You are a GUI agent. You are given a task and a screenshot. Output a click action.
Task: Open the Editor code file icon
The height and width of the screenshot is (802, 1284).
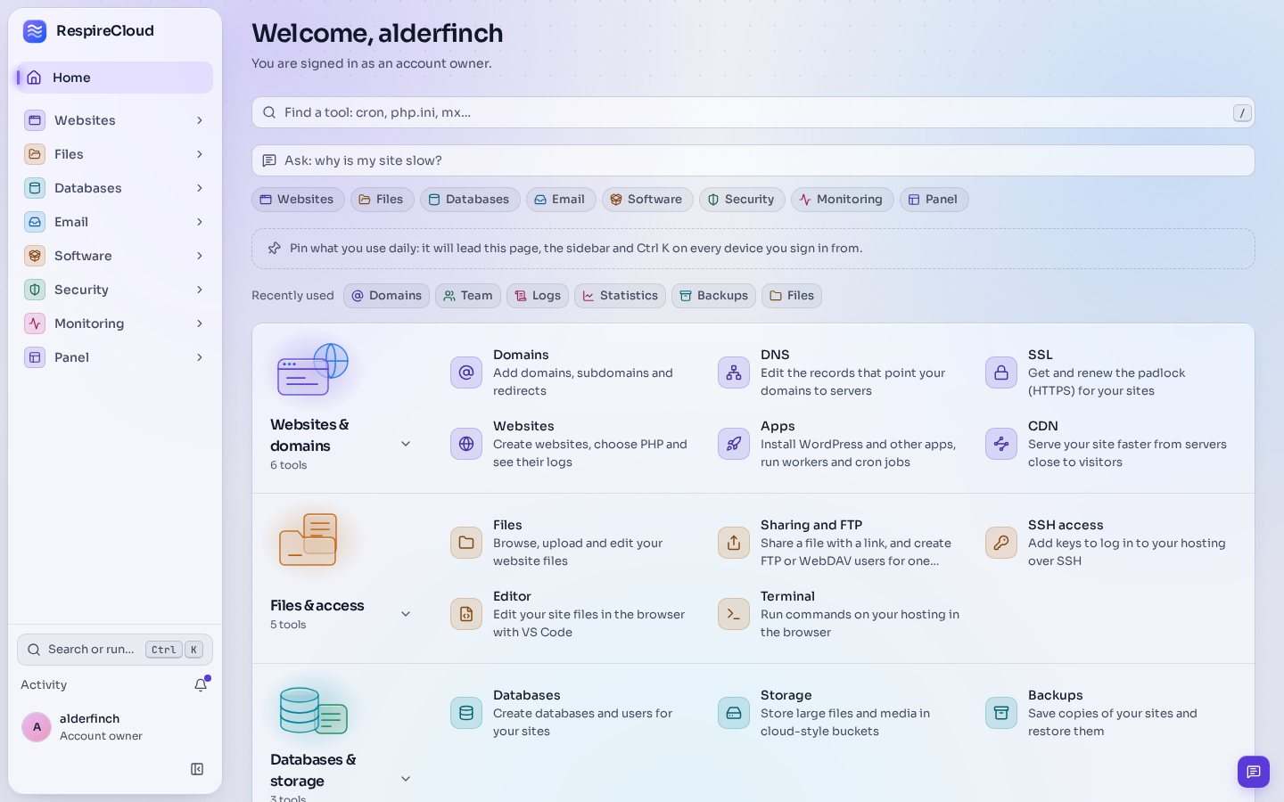pyautogui.click(x=466, y=614)
